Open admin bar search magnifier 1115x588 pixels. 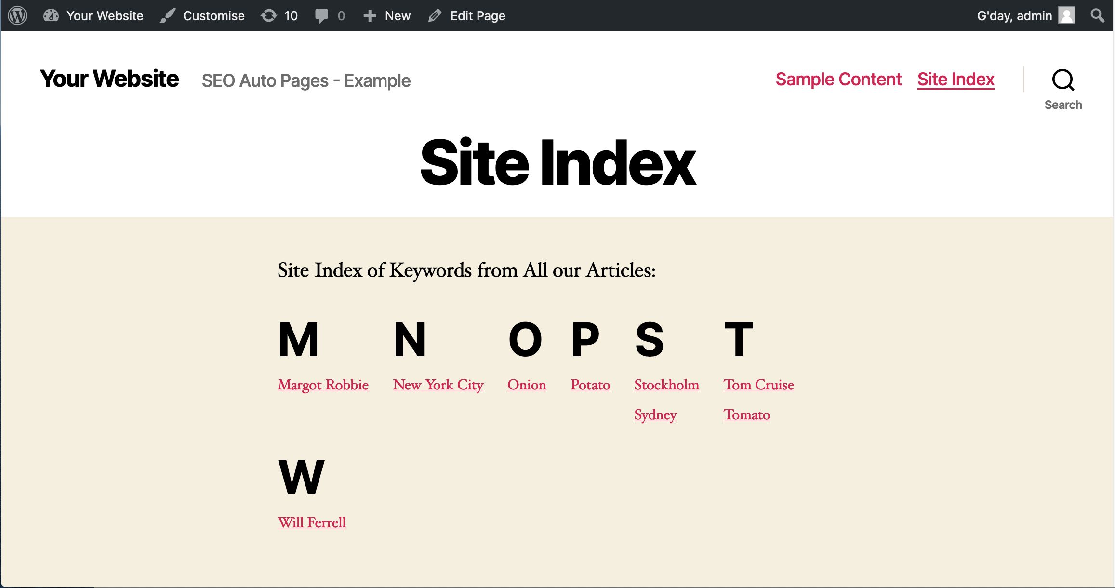point(1098,15)
